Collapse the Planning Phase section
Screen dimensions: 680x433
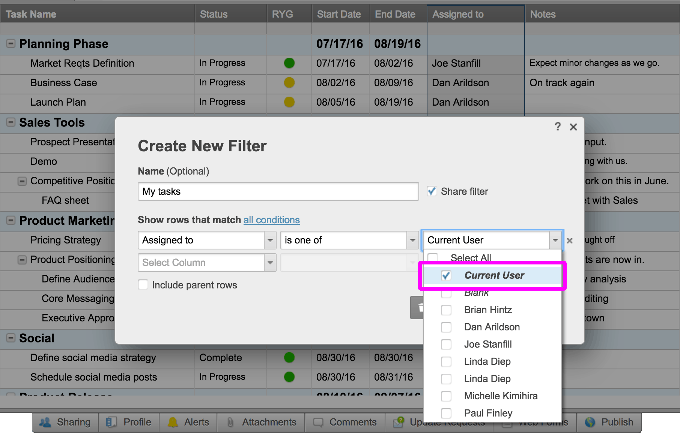pyautogui.click(x=11, y=43)
